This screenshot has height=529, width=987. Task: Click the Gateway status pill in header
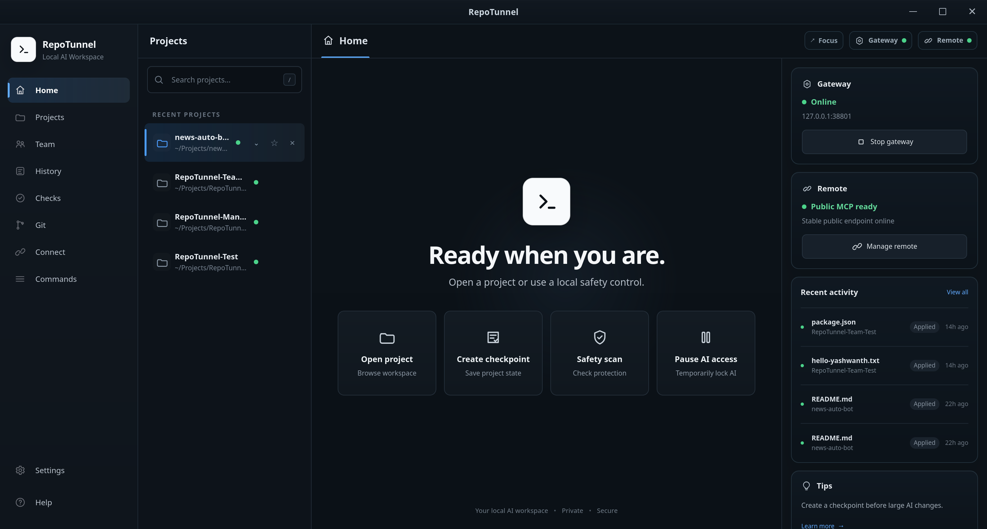click(x=880, y=40)
